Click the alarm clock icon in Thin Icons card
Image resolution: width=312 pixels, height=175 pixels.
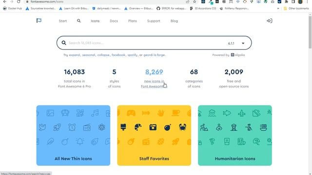click(x=72, y=127)
